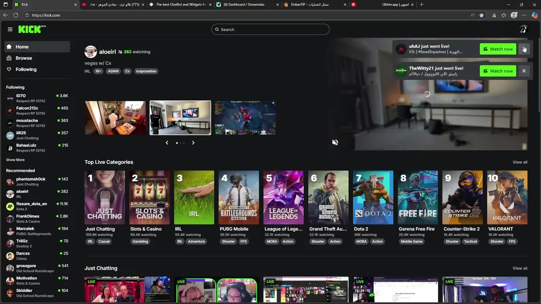Image resolution: width=541 pixels, height=304 pixels.
Task: Open the Grand Theft Auto category card
Action: pyautogui.click(x=328, y=198)
